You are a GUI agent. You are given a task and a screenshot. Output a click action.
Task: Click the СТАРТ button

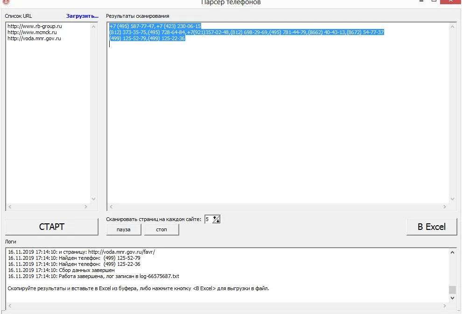tap(51, 227)
